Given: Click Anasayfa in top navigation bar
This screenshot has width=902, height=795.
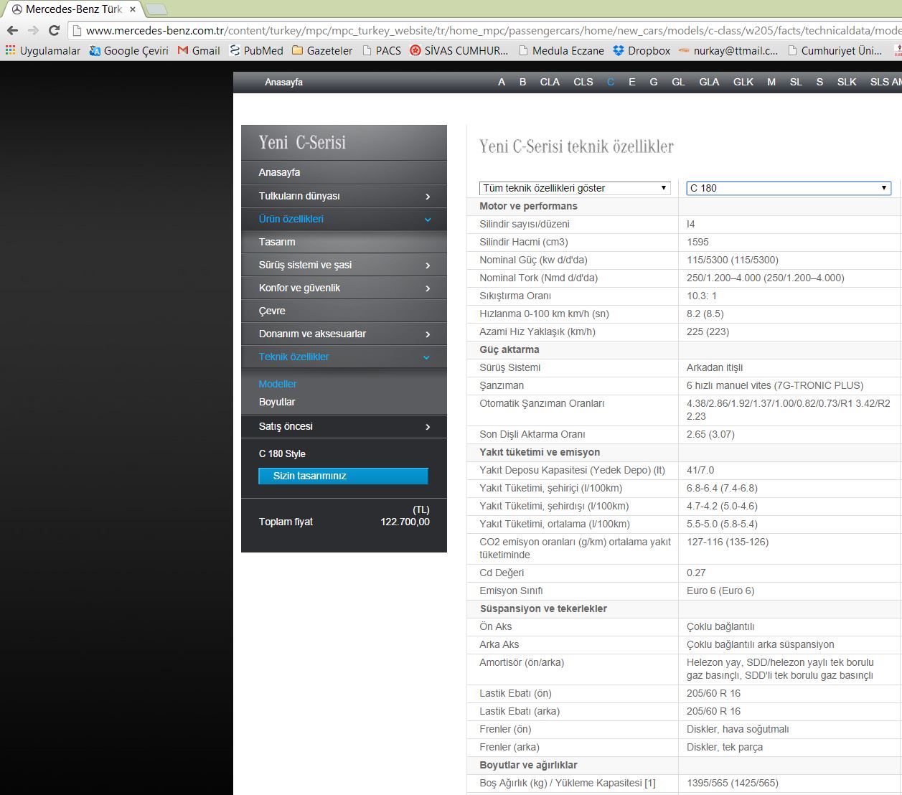Looking at the screenshot, I should (x=283, y=82).
